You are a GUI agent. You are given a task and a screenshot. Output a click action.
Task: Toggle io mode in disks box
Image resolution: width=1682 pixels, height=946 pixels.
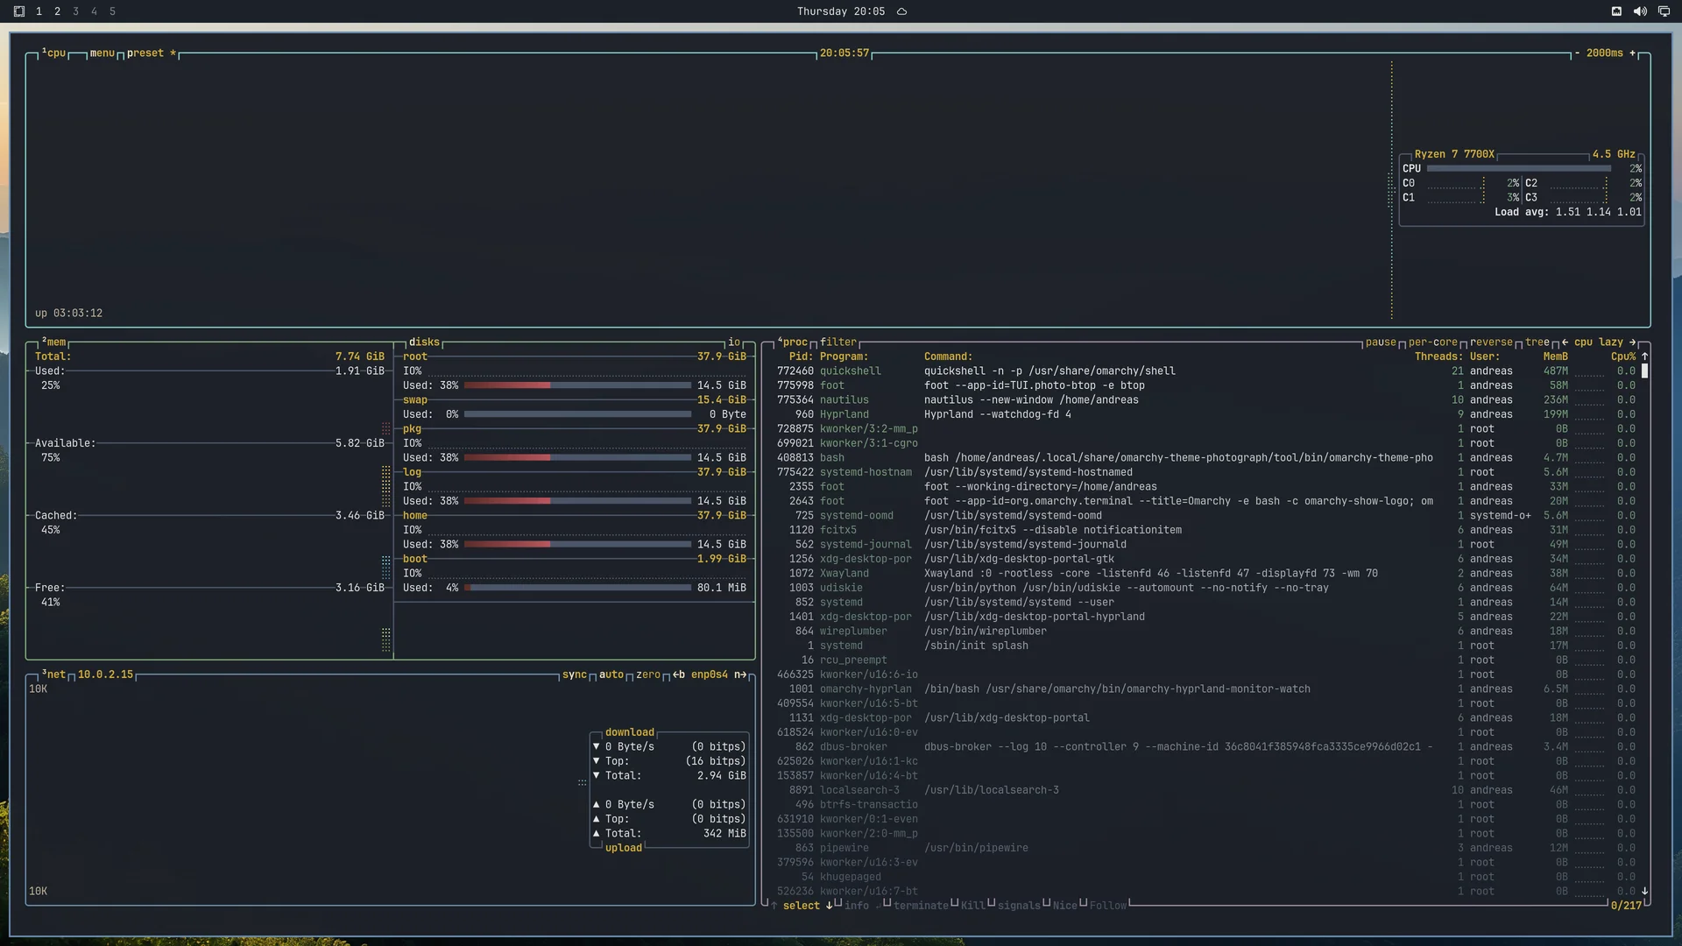[x=734, y=342]
